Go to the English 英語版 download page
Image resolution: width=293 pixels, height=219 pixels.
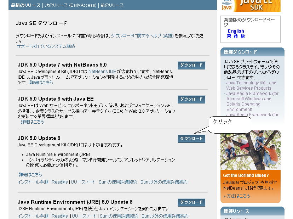pyautogui.click(x=236, y=34)
